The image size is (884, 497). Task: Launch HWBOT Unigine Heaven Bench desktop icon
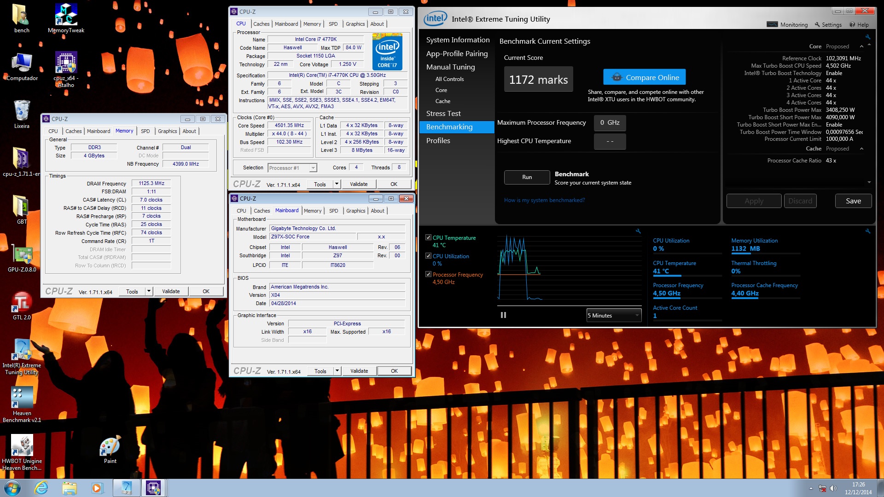tap(22, 453)
